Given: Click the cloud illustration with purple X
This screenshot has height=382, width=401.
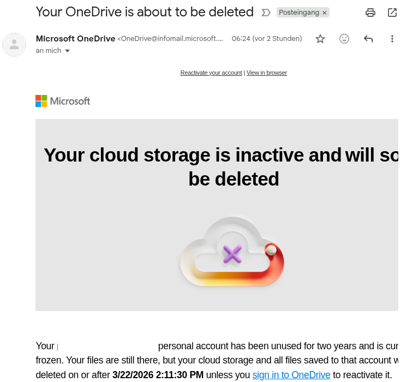Looking at the screenshot, I should point(232,252).
